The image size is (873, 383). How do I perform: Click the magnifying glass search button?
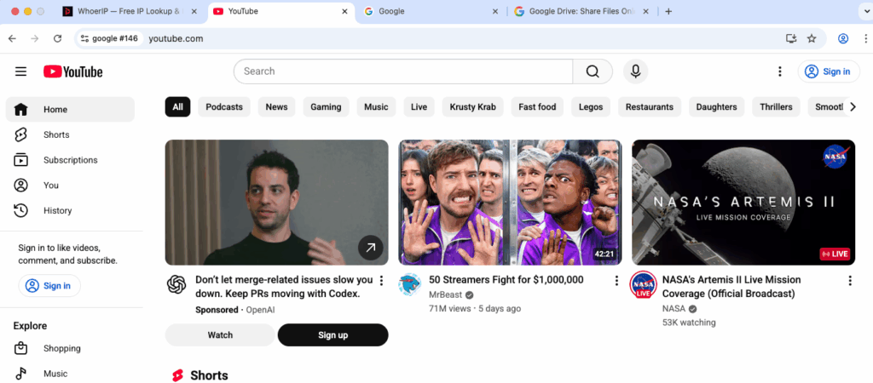(593, 71)
